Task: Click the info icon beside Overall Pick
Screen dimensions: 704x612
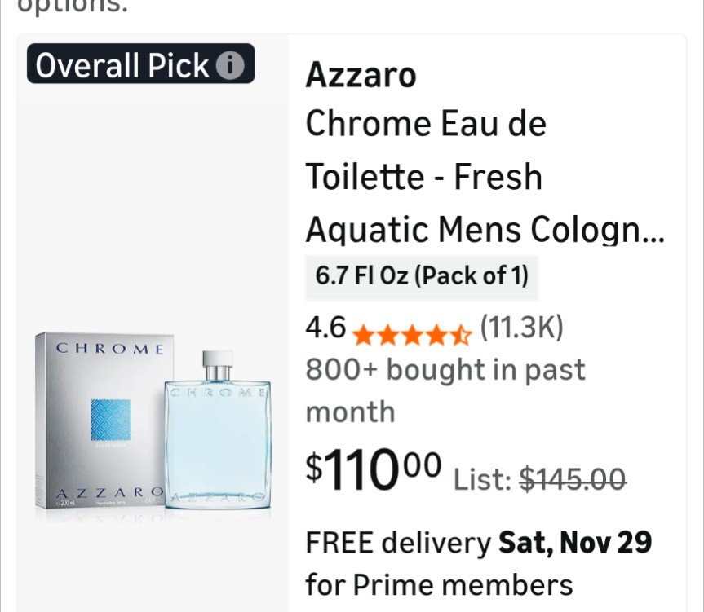Action: click(230, 65)
